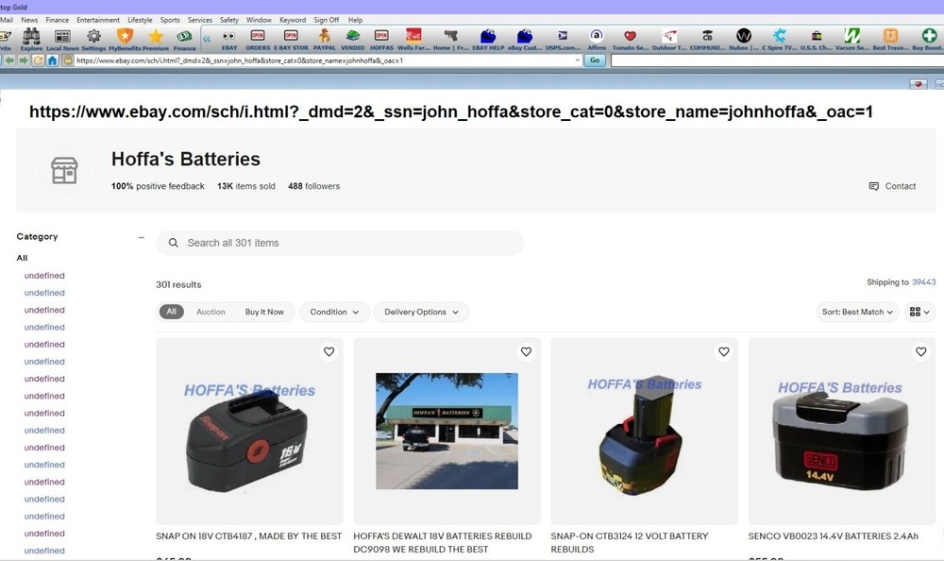Image resolution: width=944 pixels, height=561 pixels.
Task: Save the Snap-On 18V CTB4187 item to watchlist
Action: [329, 352]
